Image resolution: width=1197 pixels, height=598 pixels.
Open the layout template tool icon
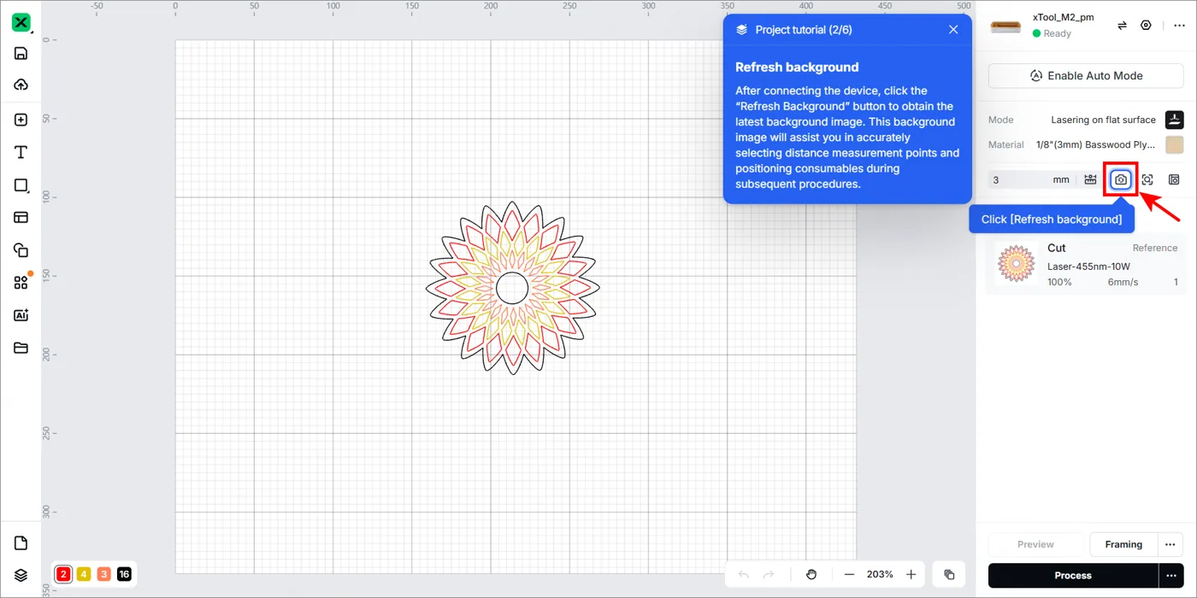click(21, 217)
